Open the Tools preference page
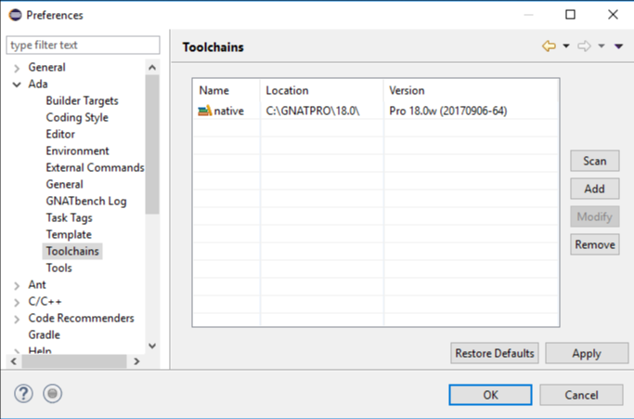 click(58, 268)
